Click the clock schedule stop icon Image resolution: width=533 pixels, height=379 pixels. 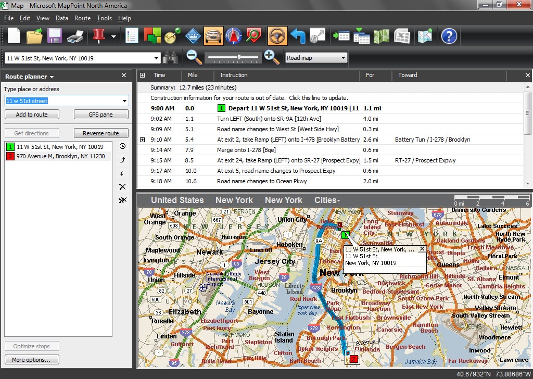tap(123, 146)
